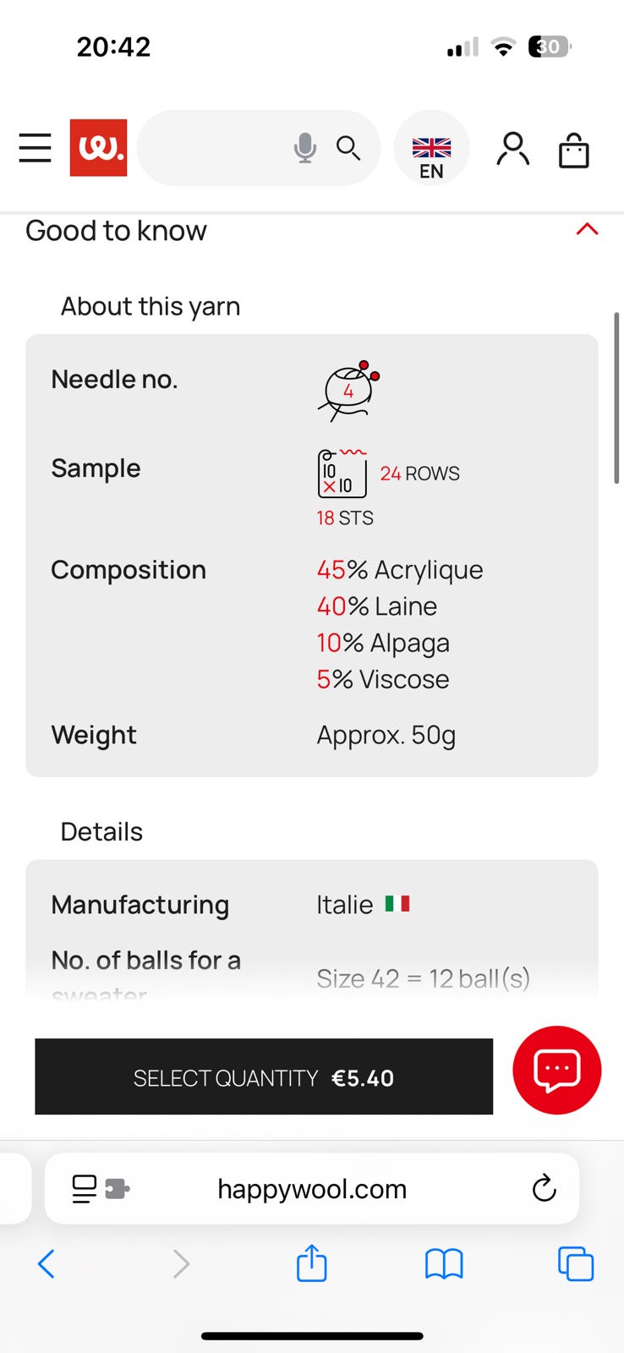Show open Safari tabs overview
The height and width of the screenshot is (1353, 624).
(x=575, y=1264)
